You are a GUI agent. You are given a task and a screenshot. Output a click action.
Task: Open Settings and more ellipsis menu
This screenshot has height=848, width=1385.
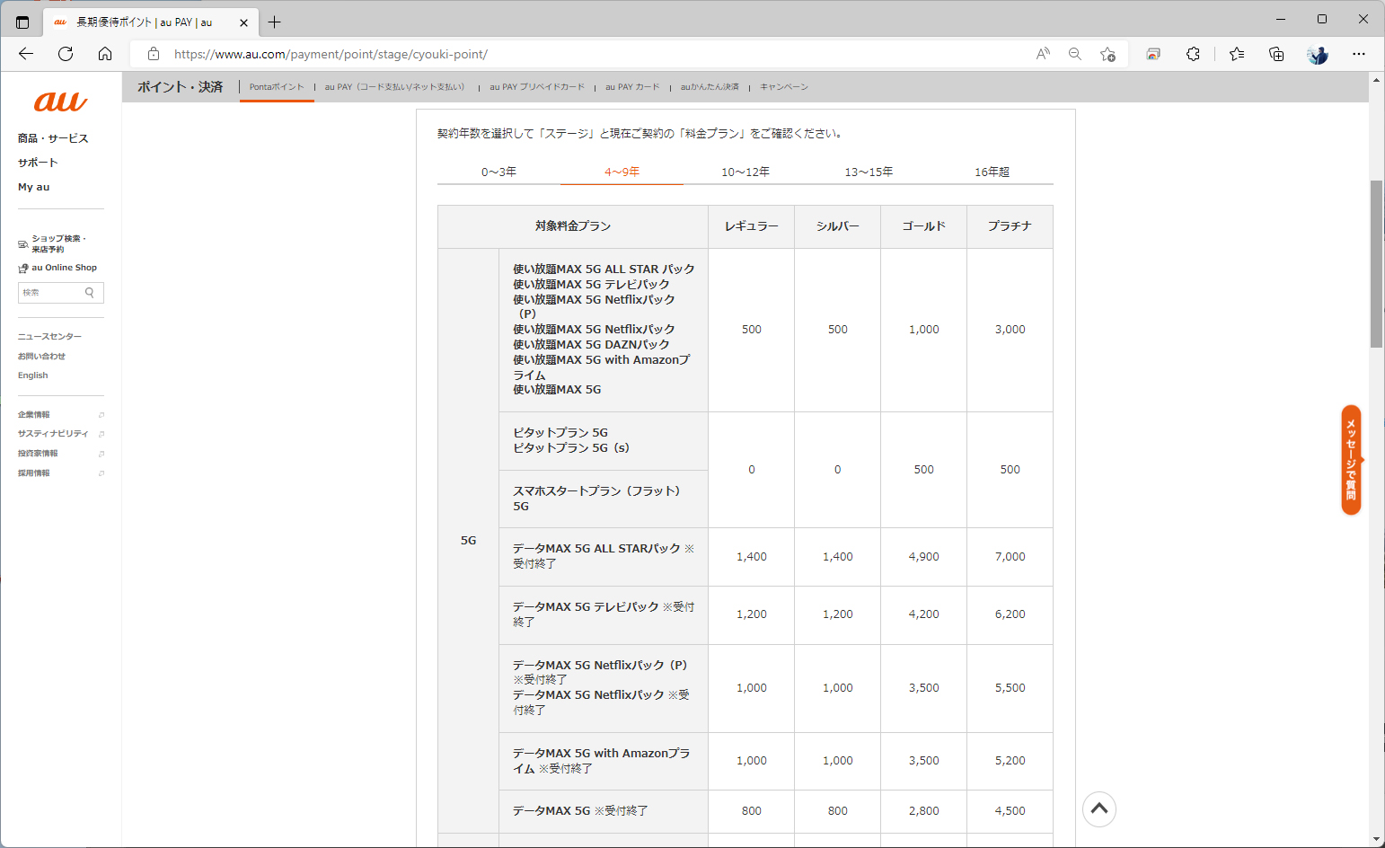pos(1359,54)
